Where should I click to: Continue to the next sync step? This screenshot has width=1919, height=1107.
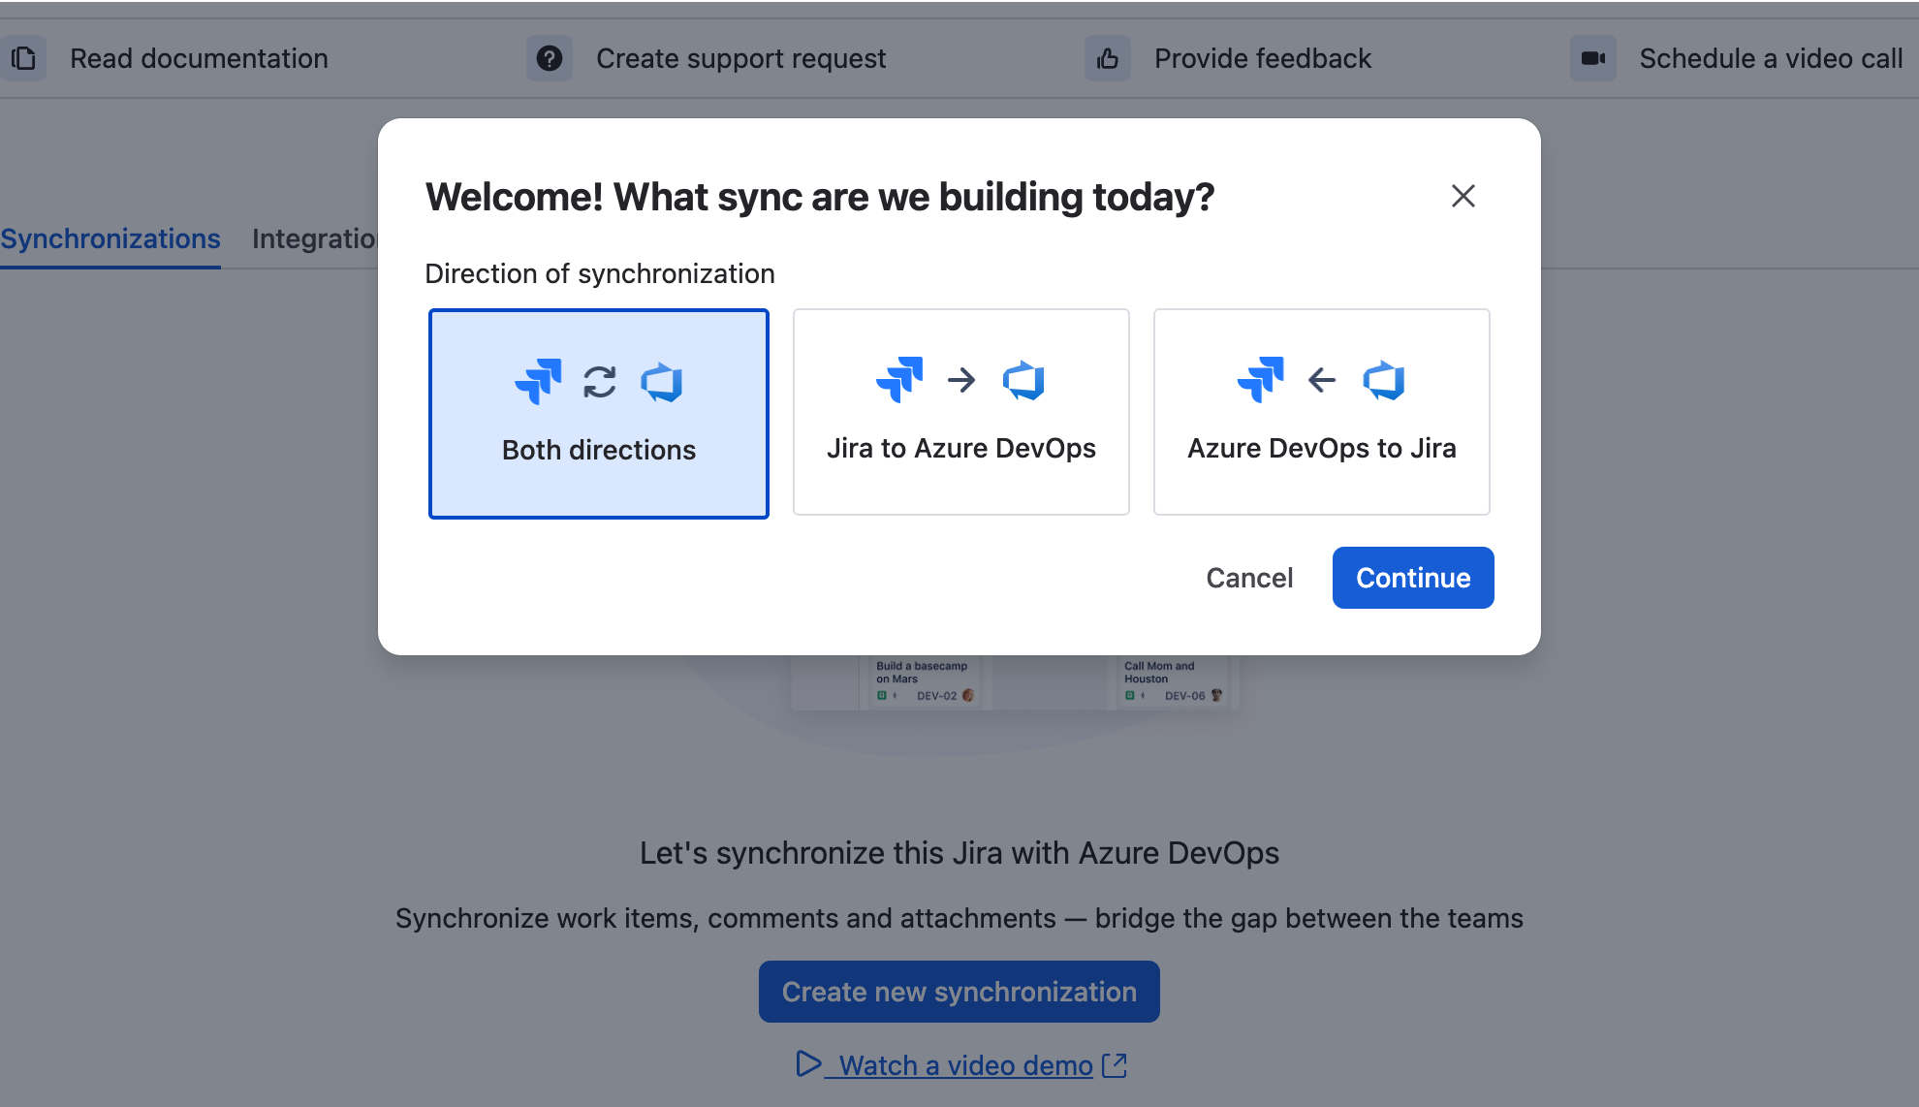coord(1413,578)
